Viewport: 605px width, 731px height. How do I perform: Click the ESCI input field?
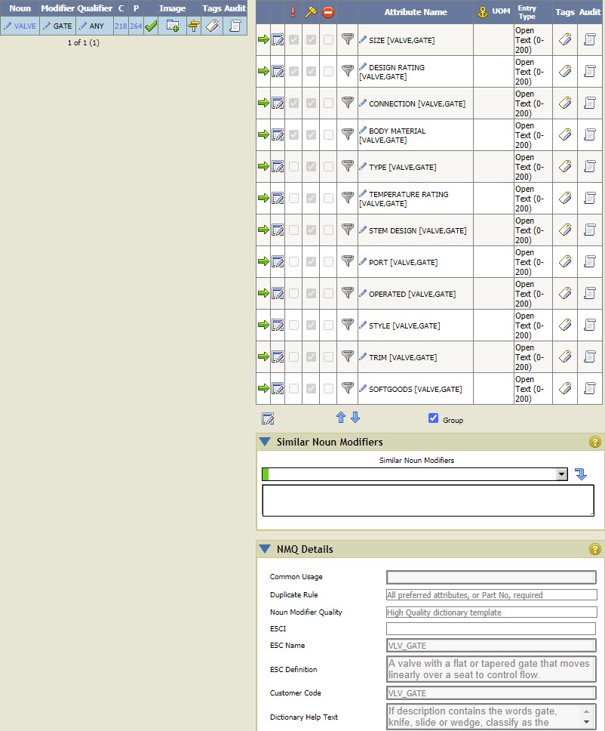click(491, 629)
